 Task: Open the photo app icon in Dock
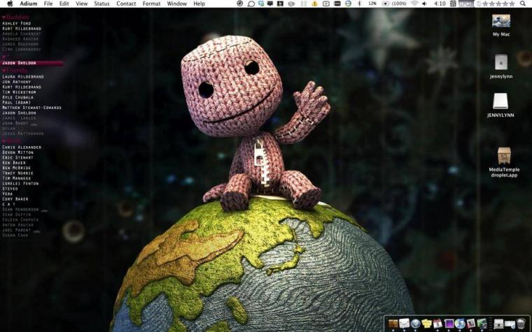point(470,324)
